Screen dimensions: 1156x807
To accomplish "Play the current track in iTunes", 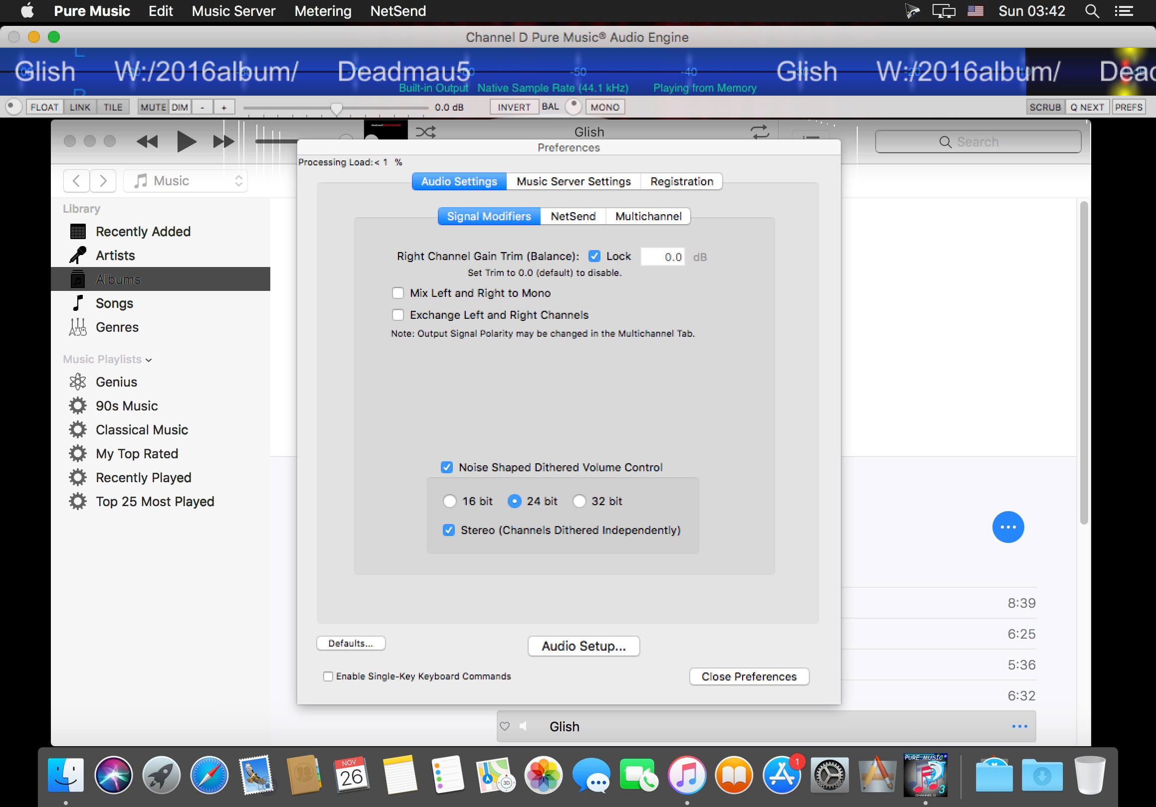I will pyautogui.click(x=187, y=141).
